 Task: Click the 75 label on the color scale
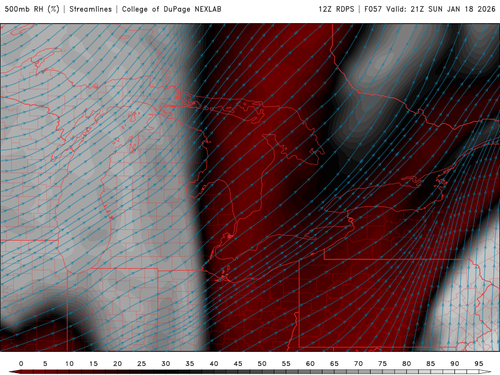pos(382,364)
